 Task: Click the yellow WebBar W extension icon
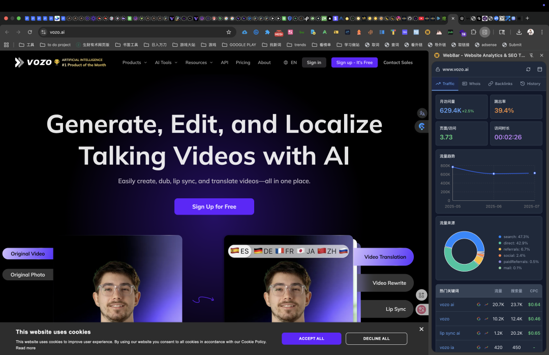tap(428, 32)
